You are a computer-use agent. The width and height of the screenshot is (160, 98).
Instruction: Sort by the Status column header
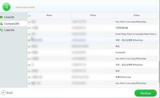click(x=137, y=15)
